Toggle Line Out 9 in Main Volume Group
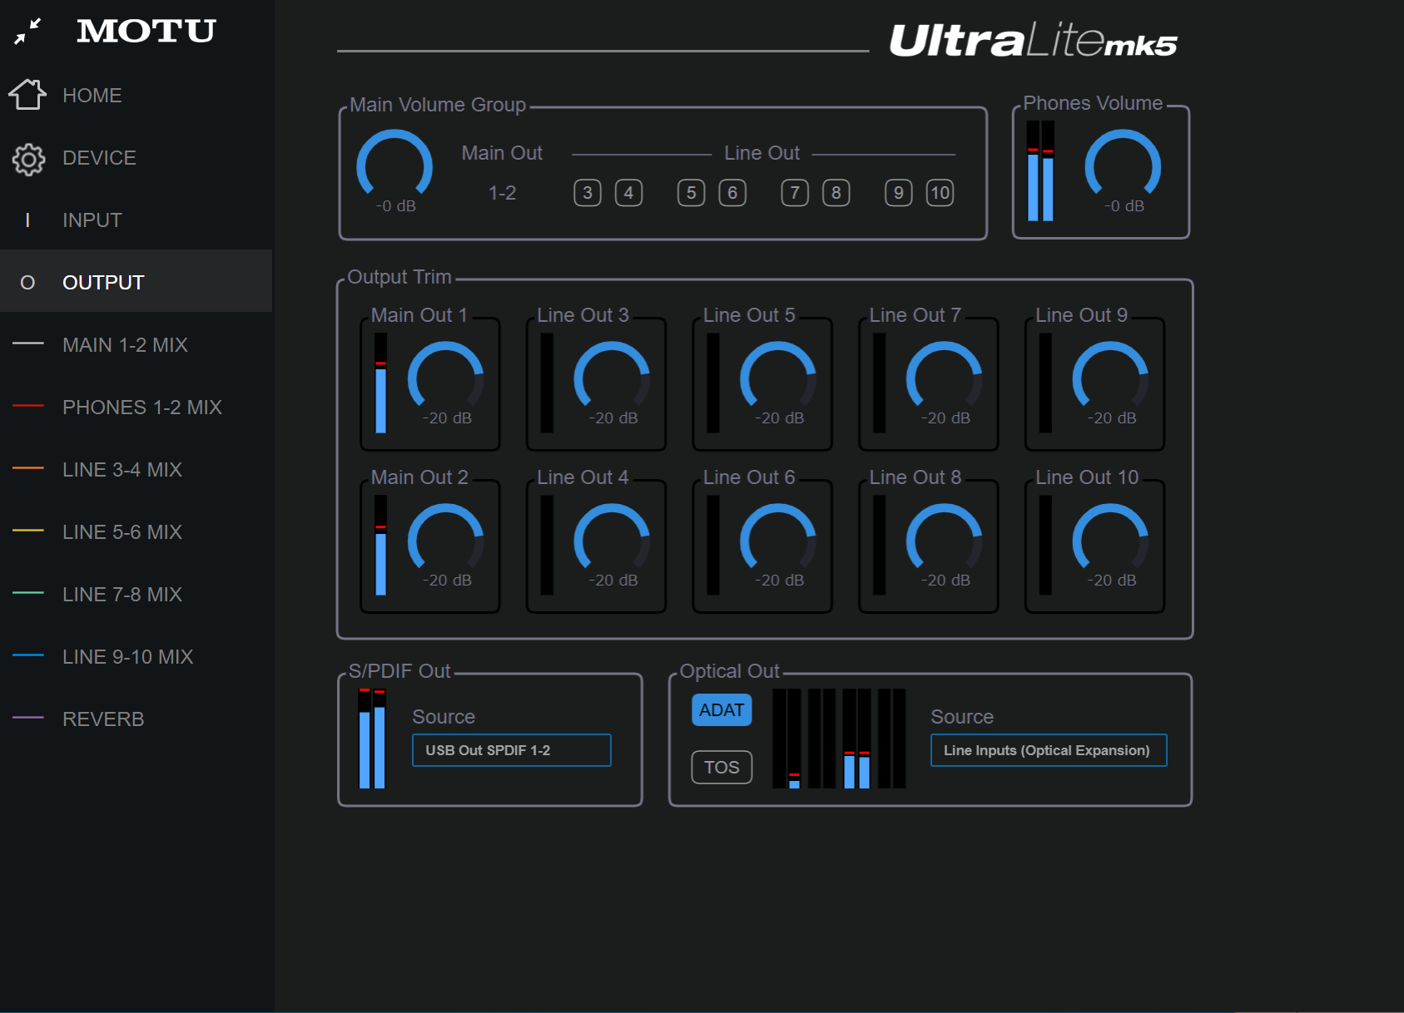Image resolution: width=1404 pixels, height=1013 pixels. pyautogui.click(x=899, y=193)
